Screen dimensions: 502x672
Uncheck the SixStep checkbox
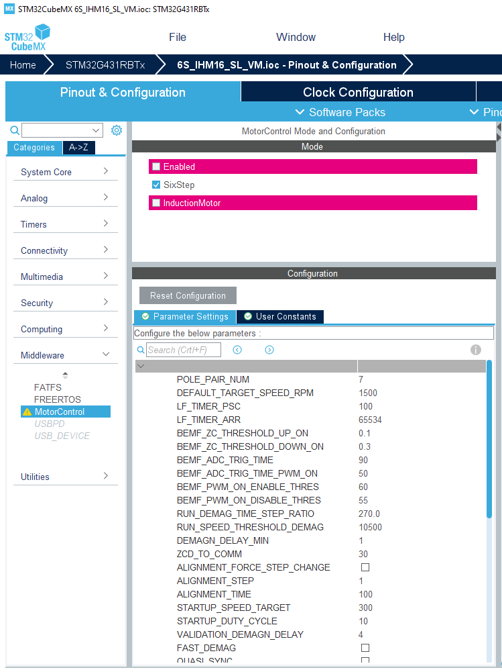156,185
